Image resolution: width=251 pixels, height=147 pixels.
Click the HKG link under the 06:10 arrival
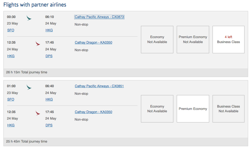pyautogui.click(x=49, y=30)
